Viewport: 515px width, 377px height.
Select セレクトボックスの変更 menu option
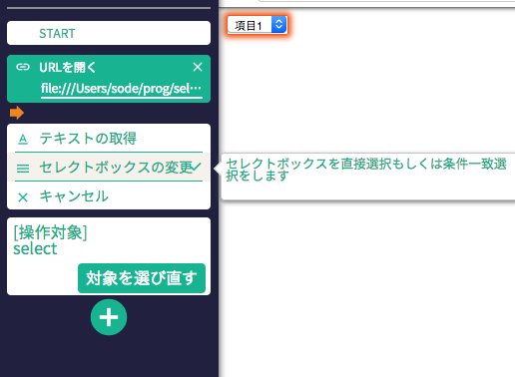(x=109, y=168)
